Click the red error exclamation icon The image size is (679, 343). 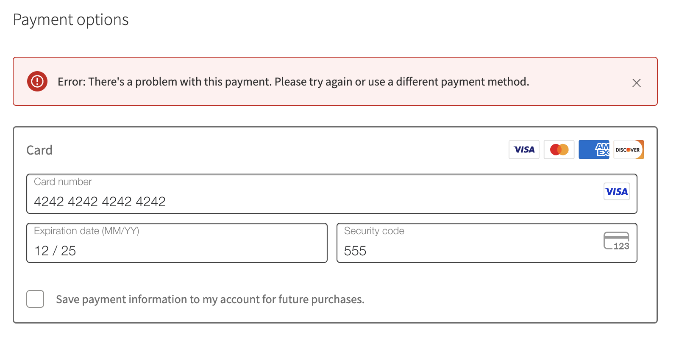coord(37,81)
